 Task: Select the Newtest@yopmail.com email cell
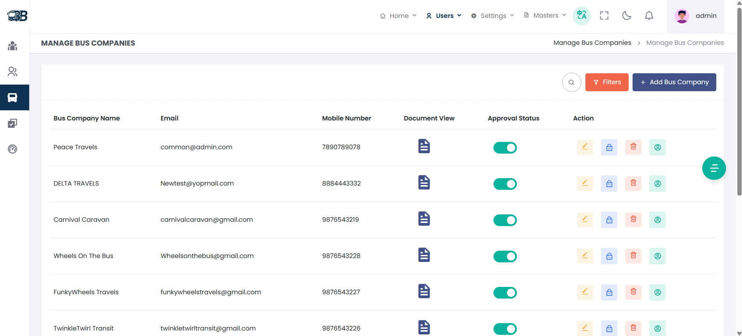coord(197,183)
